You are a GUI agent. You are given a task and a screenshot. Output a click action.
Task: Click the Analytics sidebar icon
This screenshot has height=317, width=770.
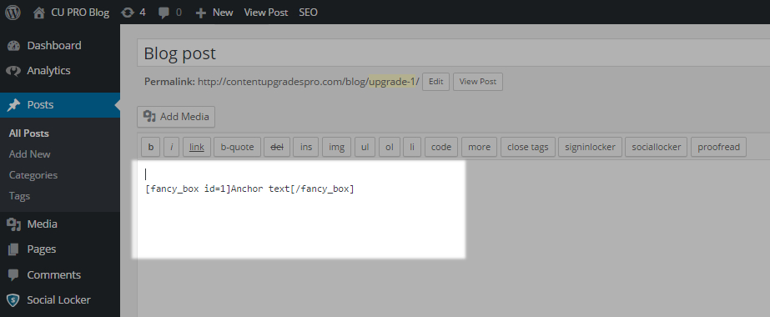(x=13, y=71)
